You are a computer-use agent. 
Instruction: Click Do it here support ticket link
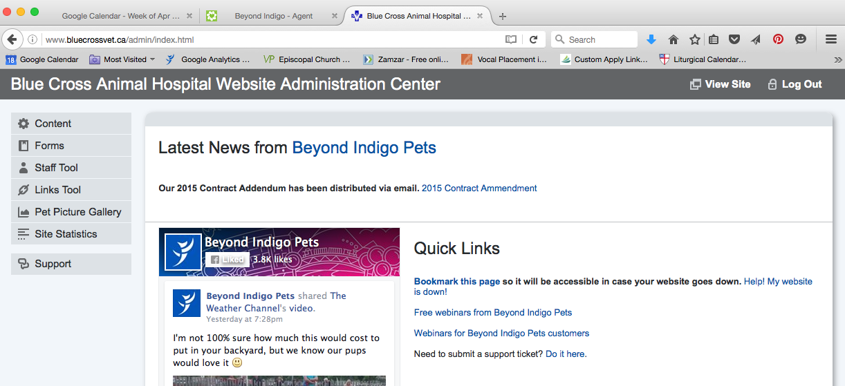pos(565,354)
